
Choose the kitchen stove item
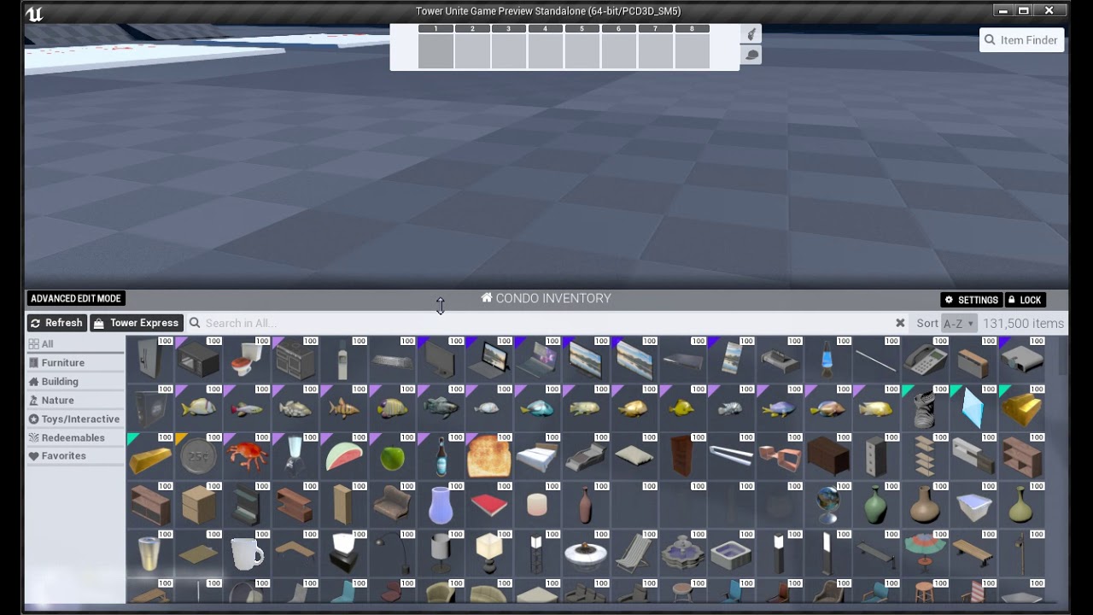295,360
